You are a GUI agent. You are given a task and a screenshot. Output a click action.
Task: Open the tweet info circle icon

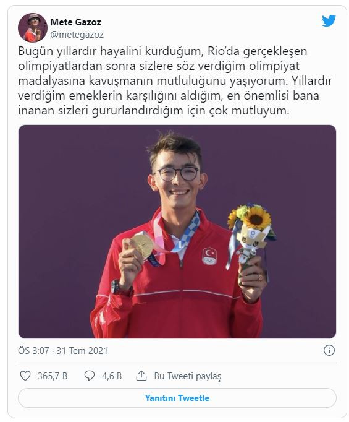[329, 350]
